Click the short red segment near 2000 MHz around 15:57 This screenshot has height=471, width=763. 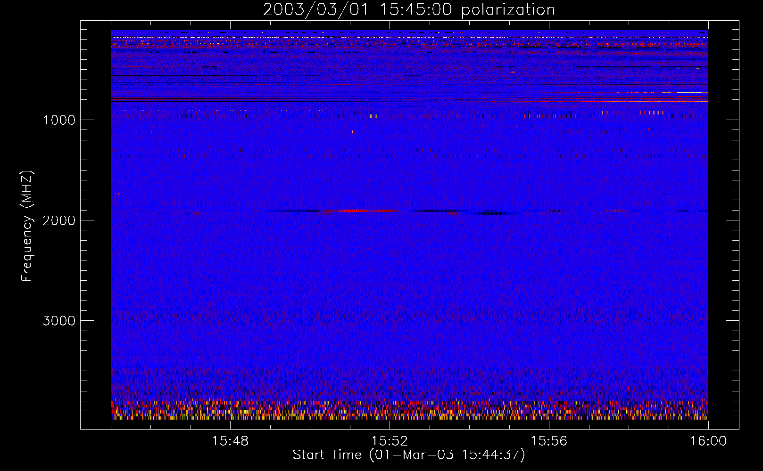tap(615, 211)
